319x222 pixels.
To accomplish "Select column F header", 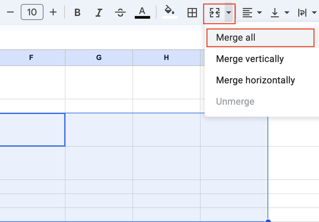I will click(x=31, y=58).
